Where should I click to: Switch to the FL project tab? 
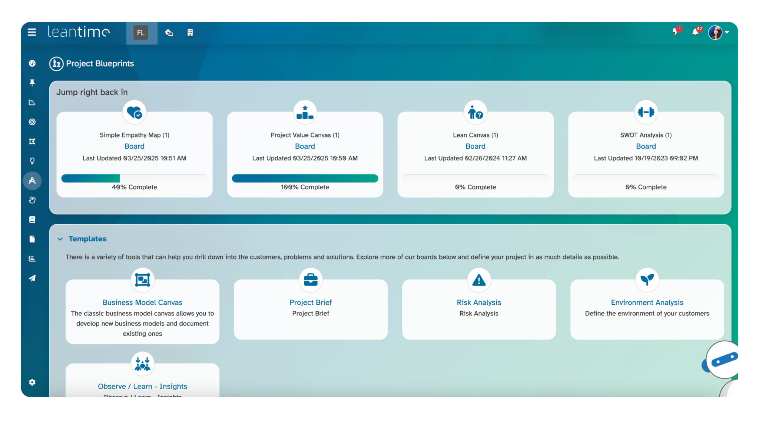point(141,33)
